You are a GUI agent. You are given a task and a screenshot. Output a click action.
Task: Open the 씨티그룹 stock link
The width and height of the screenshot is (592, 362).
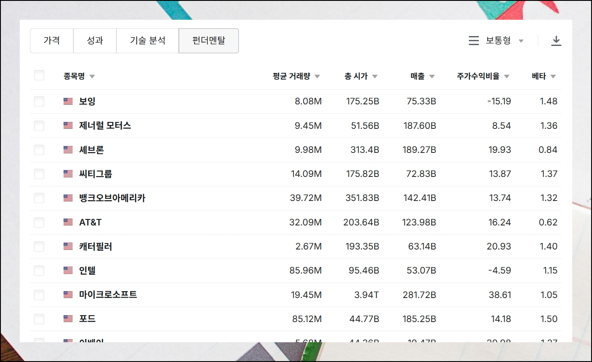point(96,174)
